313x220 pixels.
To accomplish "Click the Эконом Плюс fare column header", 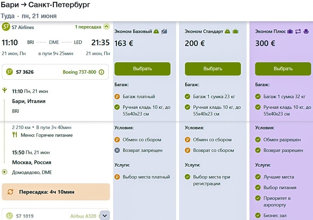I will pyautogui.click(x=270, y=32).
